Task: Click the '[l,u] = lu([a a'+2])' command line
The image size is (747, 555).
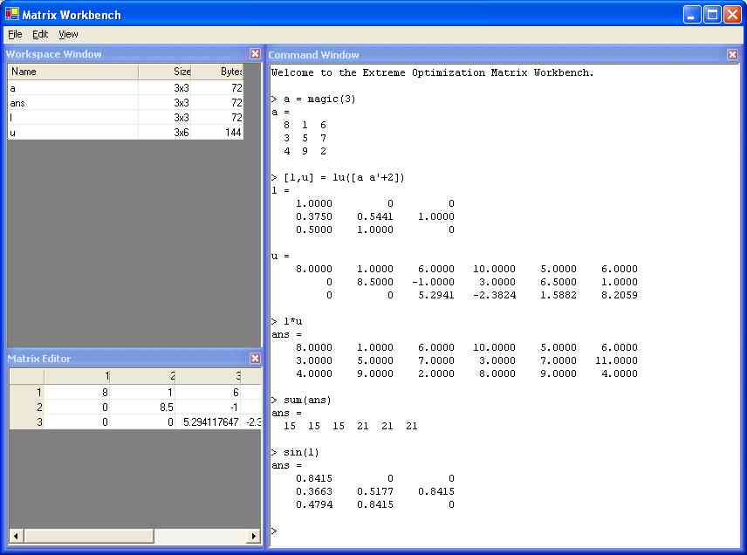Action: pos(344,178)
